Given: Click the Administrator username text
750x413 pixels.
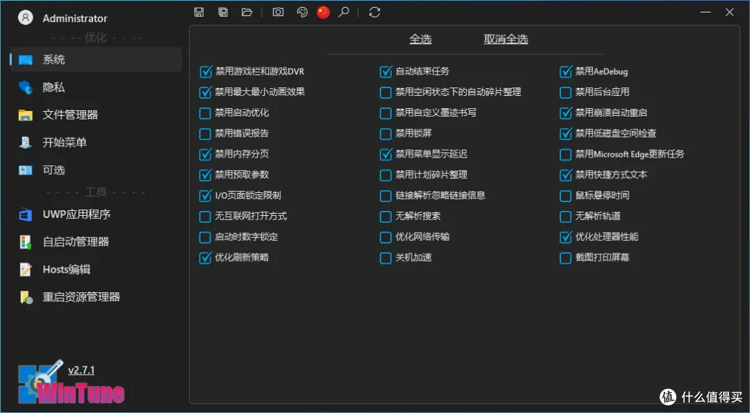Looking at the screenshot, I should point(75,19).
